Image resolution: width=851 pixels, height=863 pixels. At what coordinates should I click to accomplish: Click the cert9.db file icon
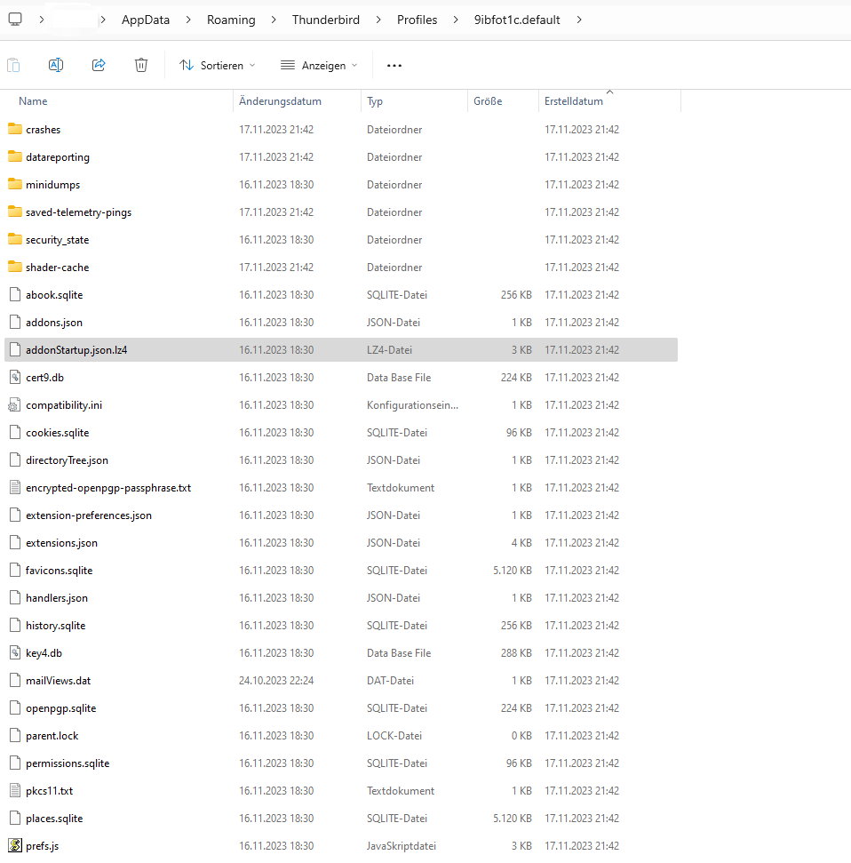click(x=14, y=378)
